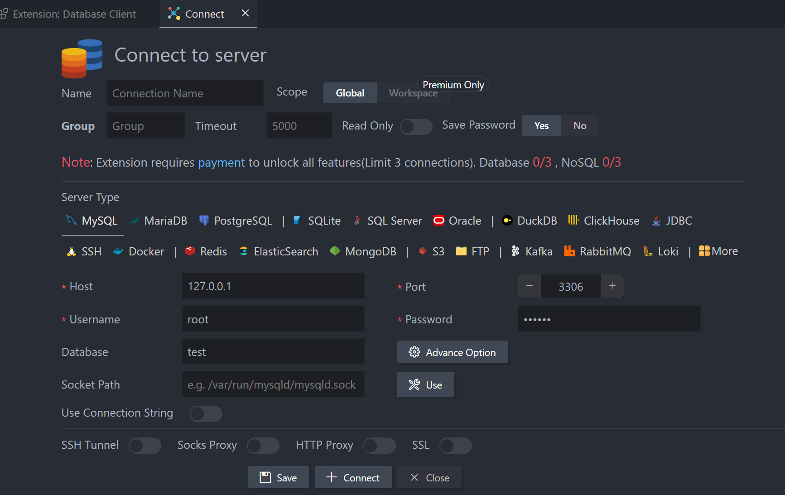Enable the Read Only toggle
This screenshot has width=785, height=495.
(x=416, y=126)
